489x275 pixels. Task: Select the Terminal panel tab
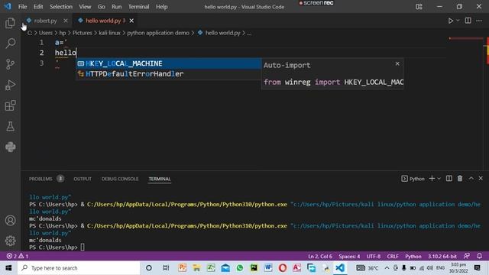click(160, 179)
